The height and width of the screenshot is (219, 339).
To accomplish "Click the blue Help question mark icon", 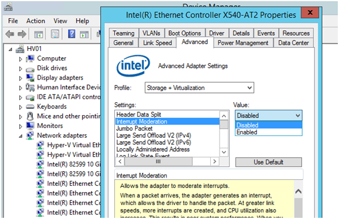I will pyautogui.click(x=71, y=34).
